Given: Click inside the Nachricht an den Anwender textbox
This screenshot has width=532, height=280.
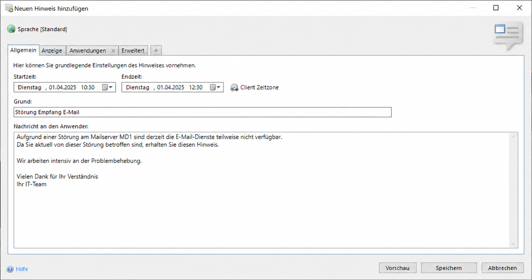Looking at the screenshot, I should point(261,190).
